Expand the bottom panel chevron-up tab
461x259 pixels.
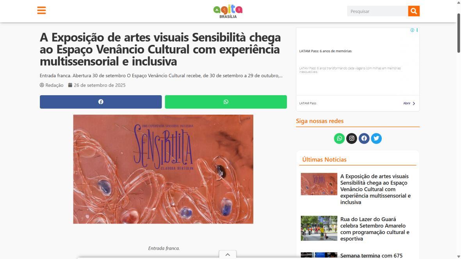coord(228,255)
